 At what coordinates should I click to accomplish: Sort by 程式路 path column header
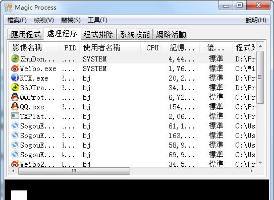coord(244,47)
